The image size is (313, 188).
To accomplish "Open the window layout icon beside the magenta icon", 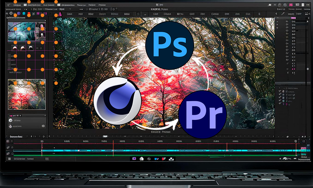I will click(x=297, y=5).
